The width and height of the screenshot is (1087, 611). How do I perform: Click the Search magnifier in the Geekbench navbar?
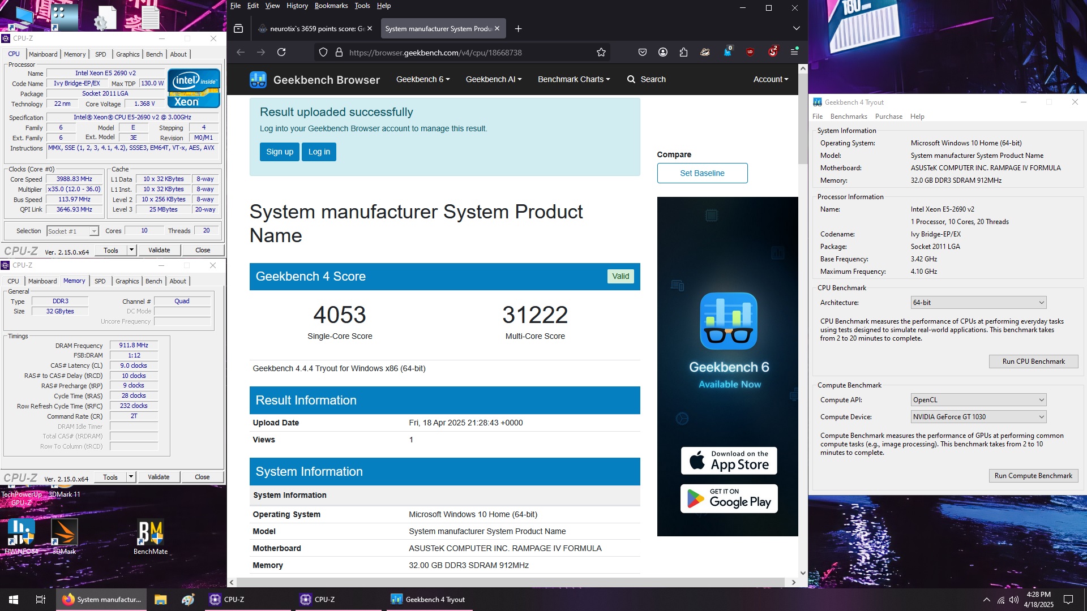tap(631, 79)
